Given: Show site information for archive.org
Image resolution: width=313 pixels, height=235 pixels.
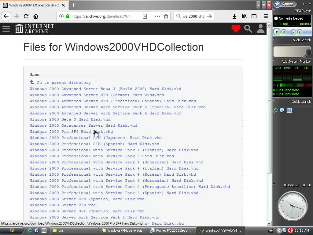Looking at the screenshot, I should tap(61, 16).
